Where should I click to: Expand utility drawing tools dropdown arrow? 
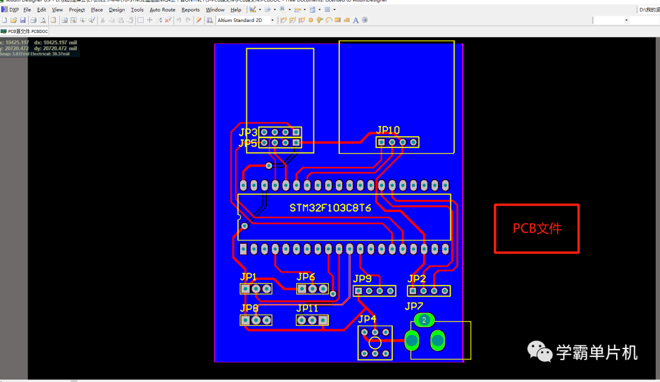(x=260, y=10)
